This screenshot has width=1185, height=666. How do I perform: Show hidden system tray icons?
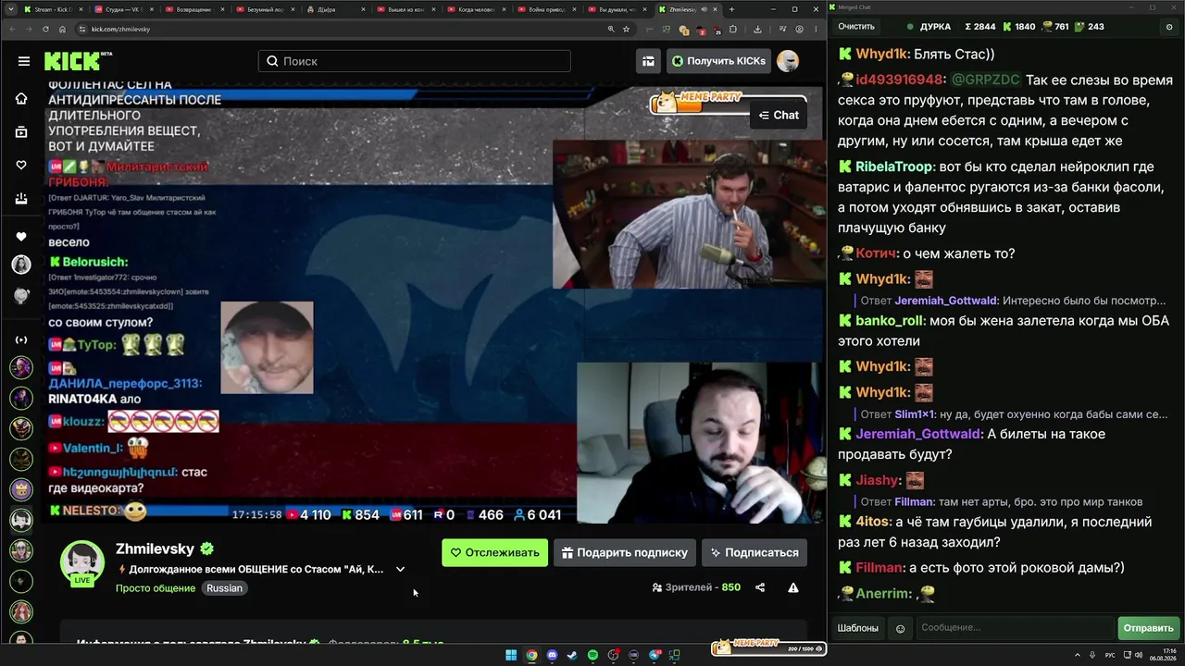(x=1079, y=656)
